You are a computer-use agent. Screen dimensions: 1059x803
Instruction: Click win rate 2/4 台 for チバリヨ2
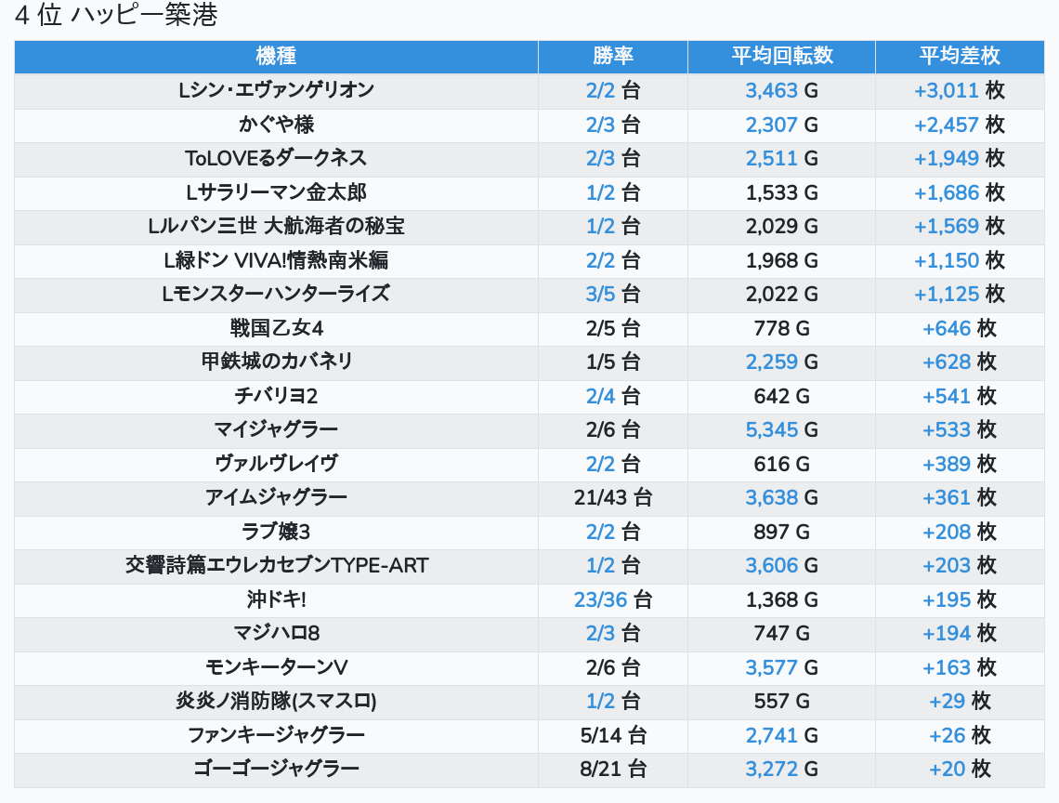tap(613, 396)
